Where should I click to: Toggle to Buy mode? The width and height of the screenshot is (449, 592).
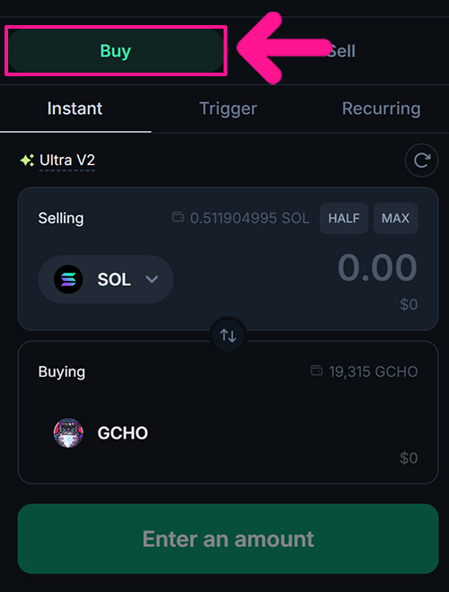[x=116, y=51]
